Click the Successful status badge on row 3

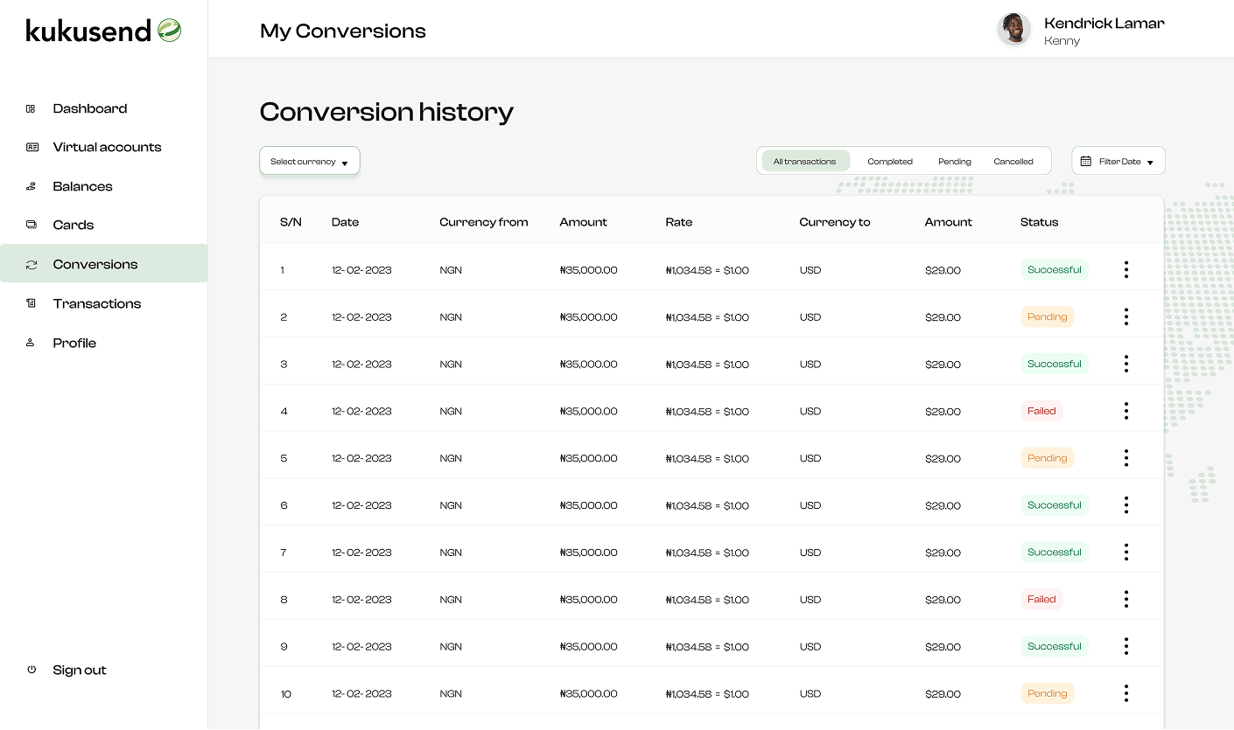(1054, 364)
